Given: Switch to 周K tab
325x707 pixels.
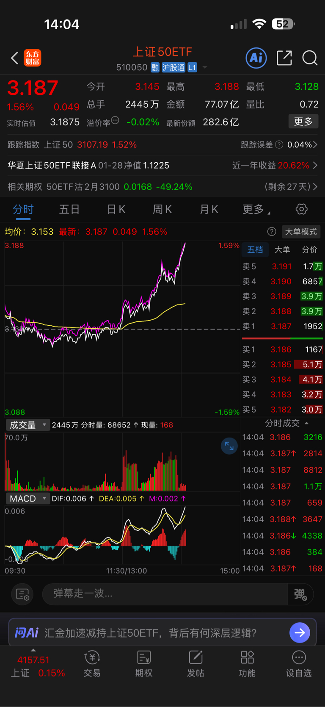Looking at the screenshot, I should point(162,209).
